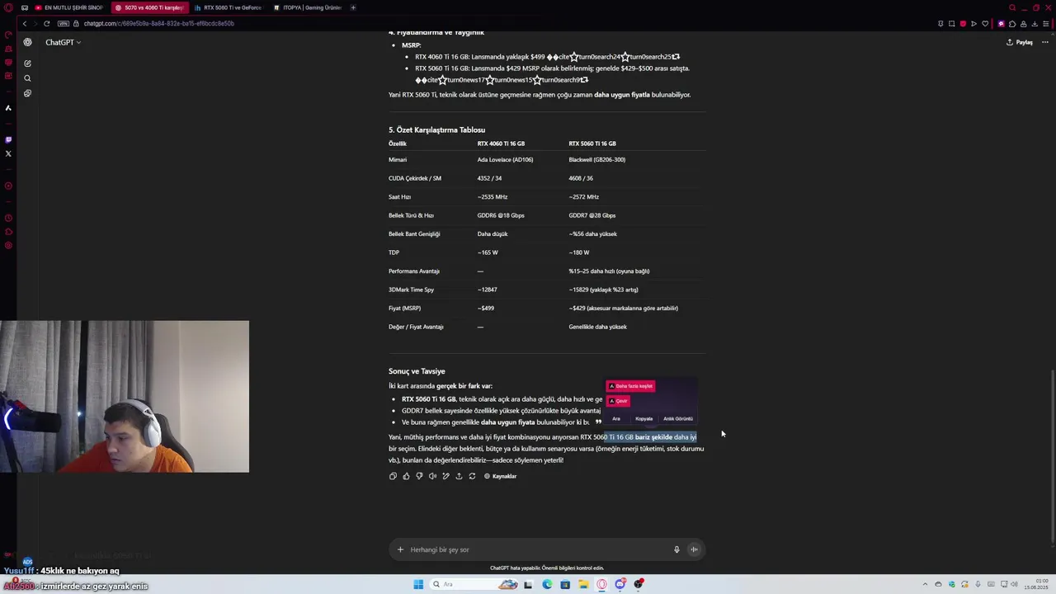Open the Kaynaklar sources list
1056x594 pixels.
coord(500,476)
